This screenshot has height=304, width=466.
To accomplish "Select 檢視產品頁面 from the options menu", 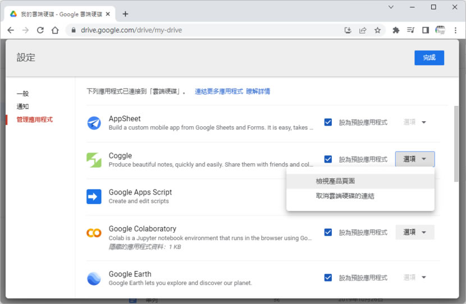I will (x=335, y=181).
